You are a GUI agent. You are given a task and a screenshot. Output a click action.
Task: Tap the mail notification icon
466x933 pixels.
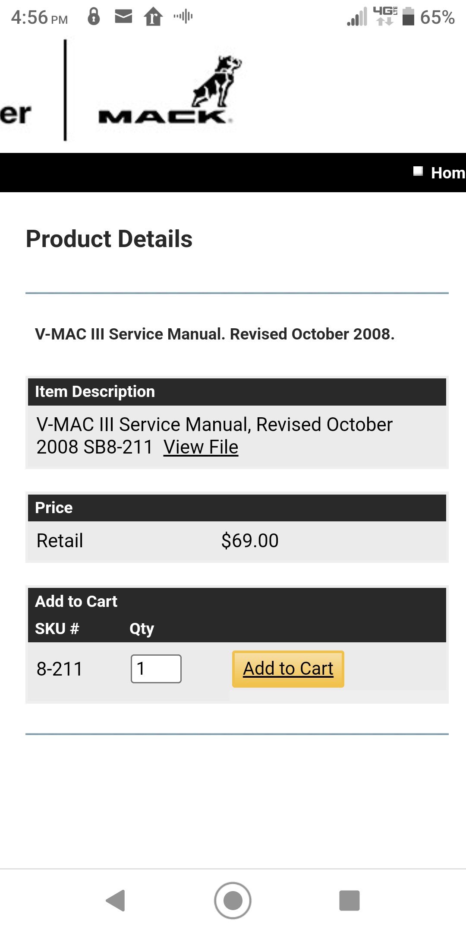[x=123, y=16]
